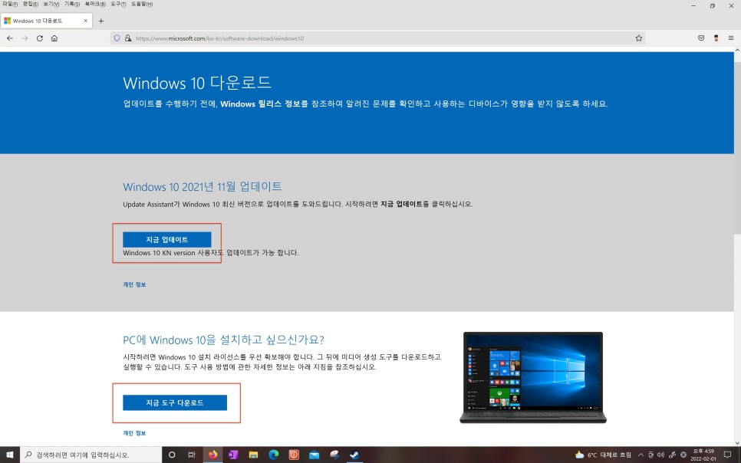
Task: Open the 북마크(B) menu
Action: click(95, 4)
